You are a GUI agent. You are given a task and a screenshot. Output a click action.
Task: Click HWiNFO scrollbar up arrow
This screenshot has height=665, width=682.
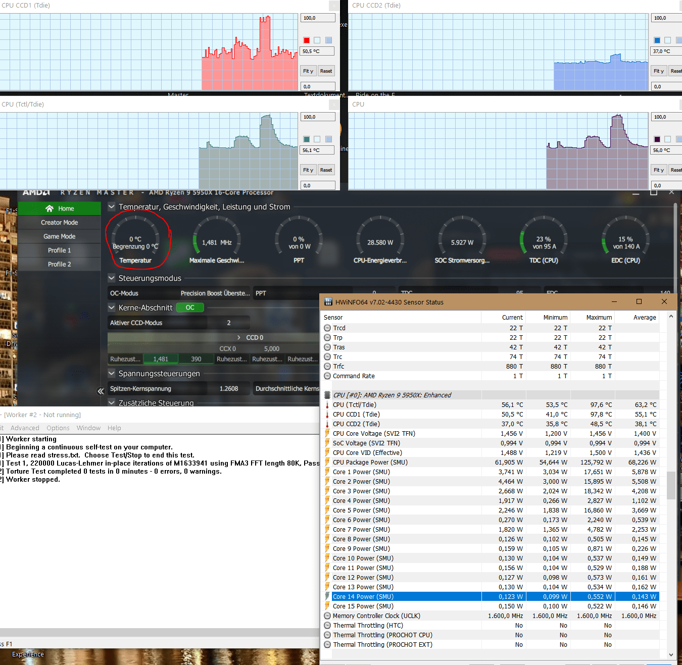(671, 317)
